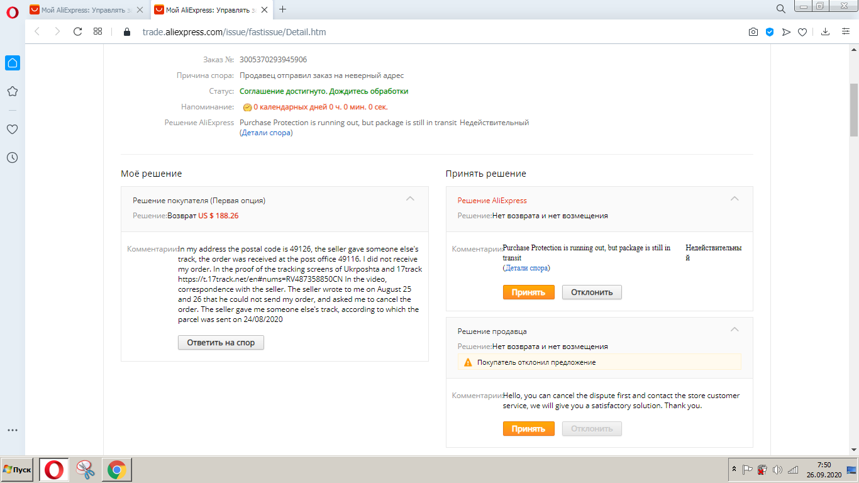
Task: Reload the AliExpress dispute page
Action: click(x=78, y=31)
